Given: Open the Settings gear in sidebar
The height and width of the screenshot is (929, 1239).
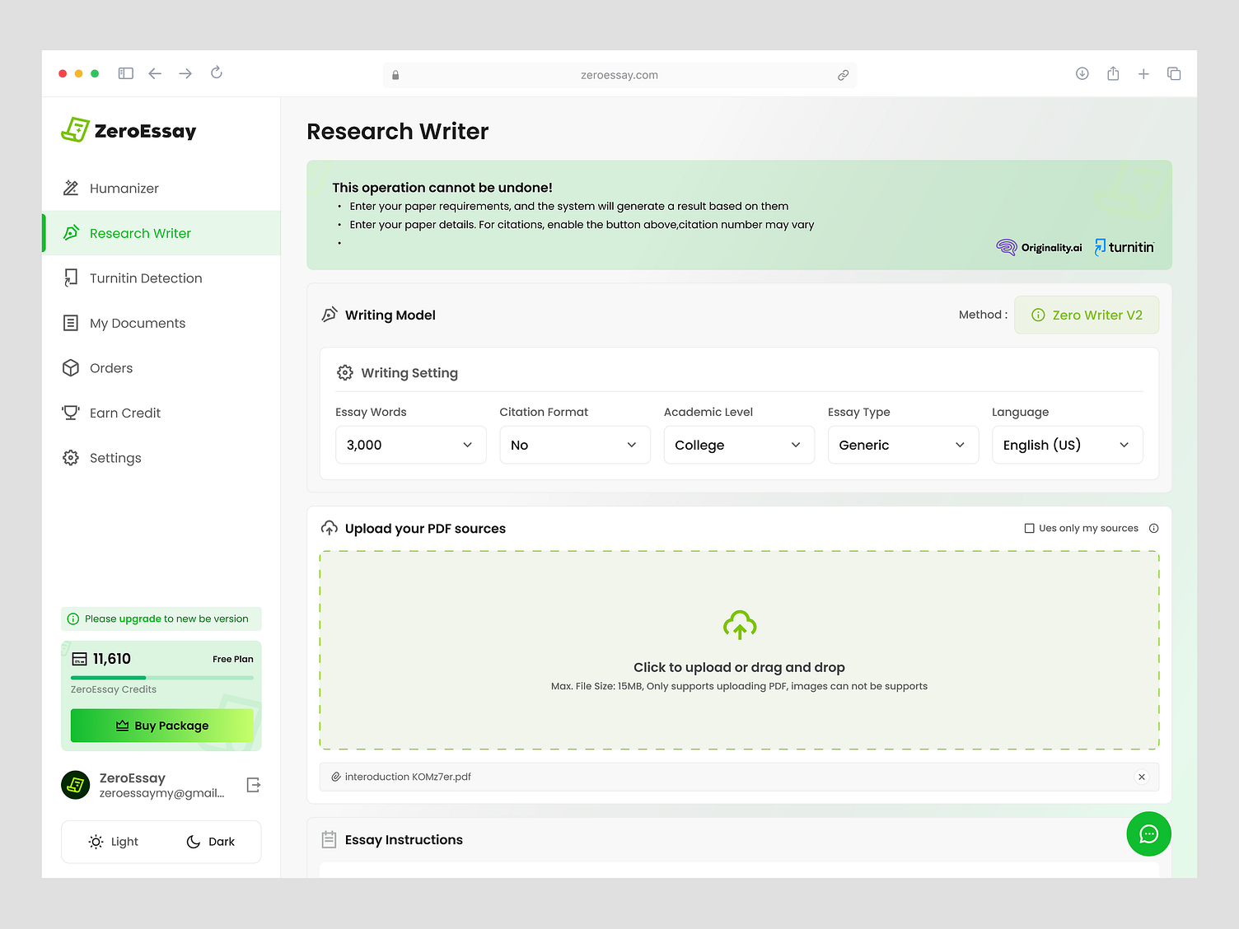Looking at the screenshot, I should (72, 458).
